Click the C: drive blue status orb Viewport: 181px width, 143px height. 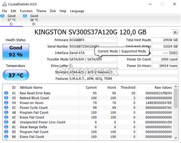pyautogui.click(x=2, y=16)
